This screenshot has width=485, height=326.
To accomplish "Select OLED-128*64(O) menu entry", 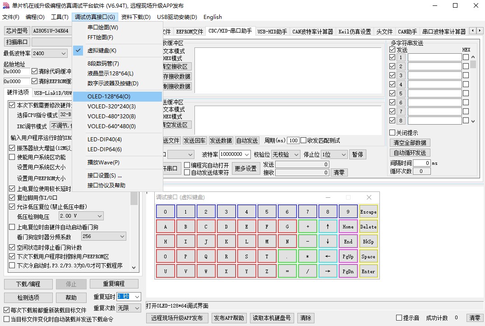I will 118,96.
